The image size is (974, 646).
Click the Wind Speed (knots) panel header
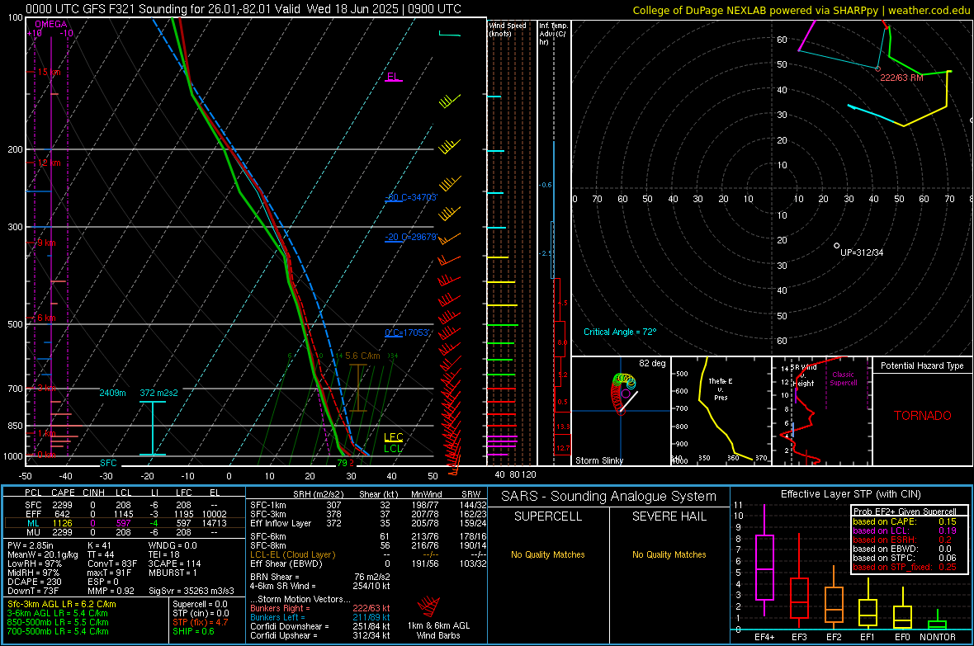508,30
